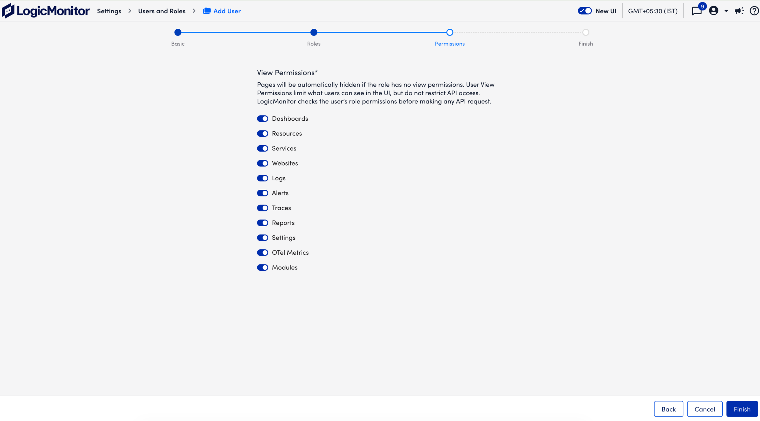Open the help question mark icon
Screen dimensions: 760x421
[x=754, y=11]
